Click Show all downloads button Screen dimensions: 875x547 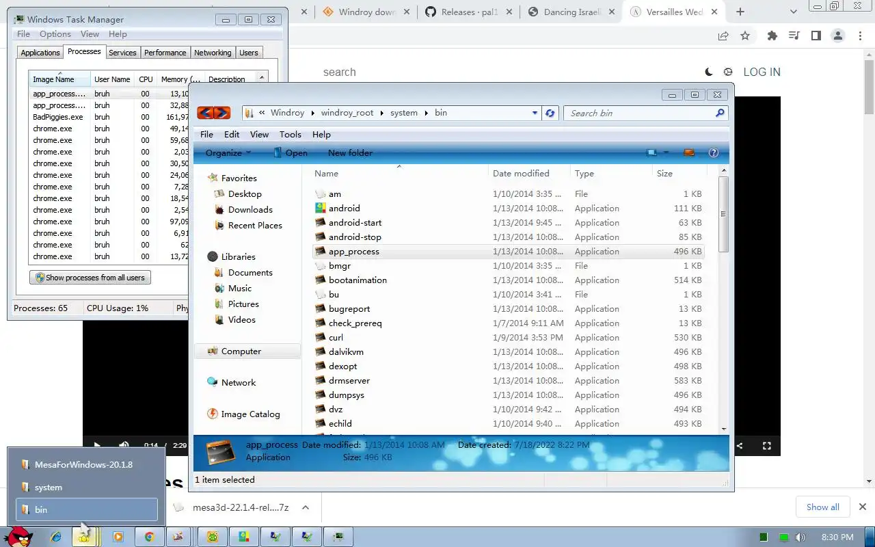tap(822, 507)
